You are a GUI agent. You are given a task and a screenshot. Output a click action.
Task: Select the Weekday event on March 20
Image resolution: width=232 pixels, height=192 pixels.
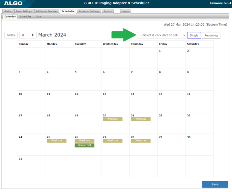[x=113, y=119]
